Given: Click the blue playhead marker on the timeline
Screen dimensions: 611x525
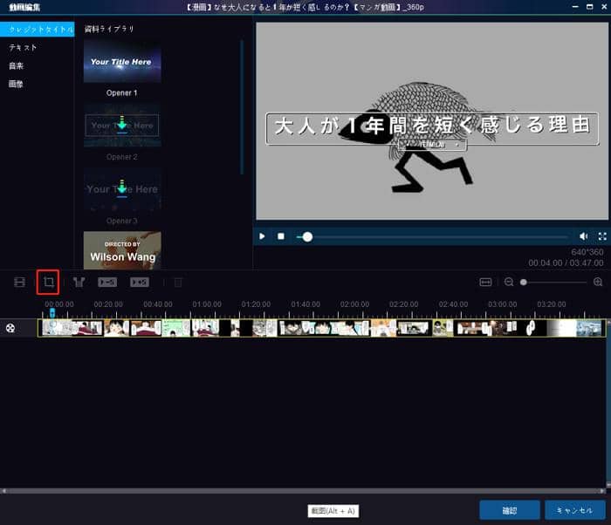Looking at the screenshot, I should pos(52,312).
